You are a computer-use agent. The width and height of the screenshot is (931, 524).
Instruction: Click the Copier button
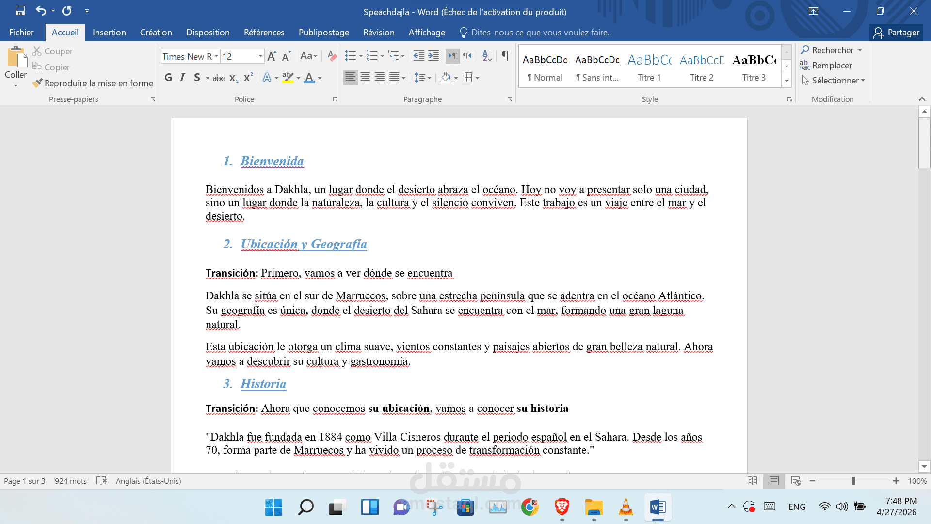(x=51, y=67)
